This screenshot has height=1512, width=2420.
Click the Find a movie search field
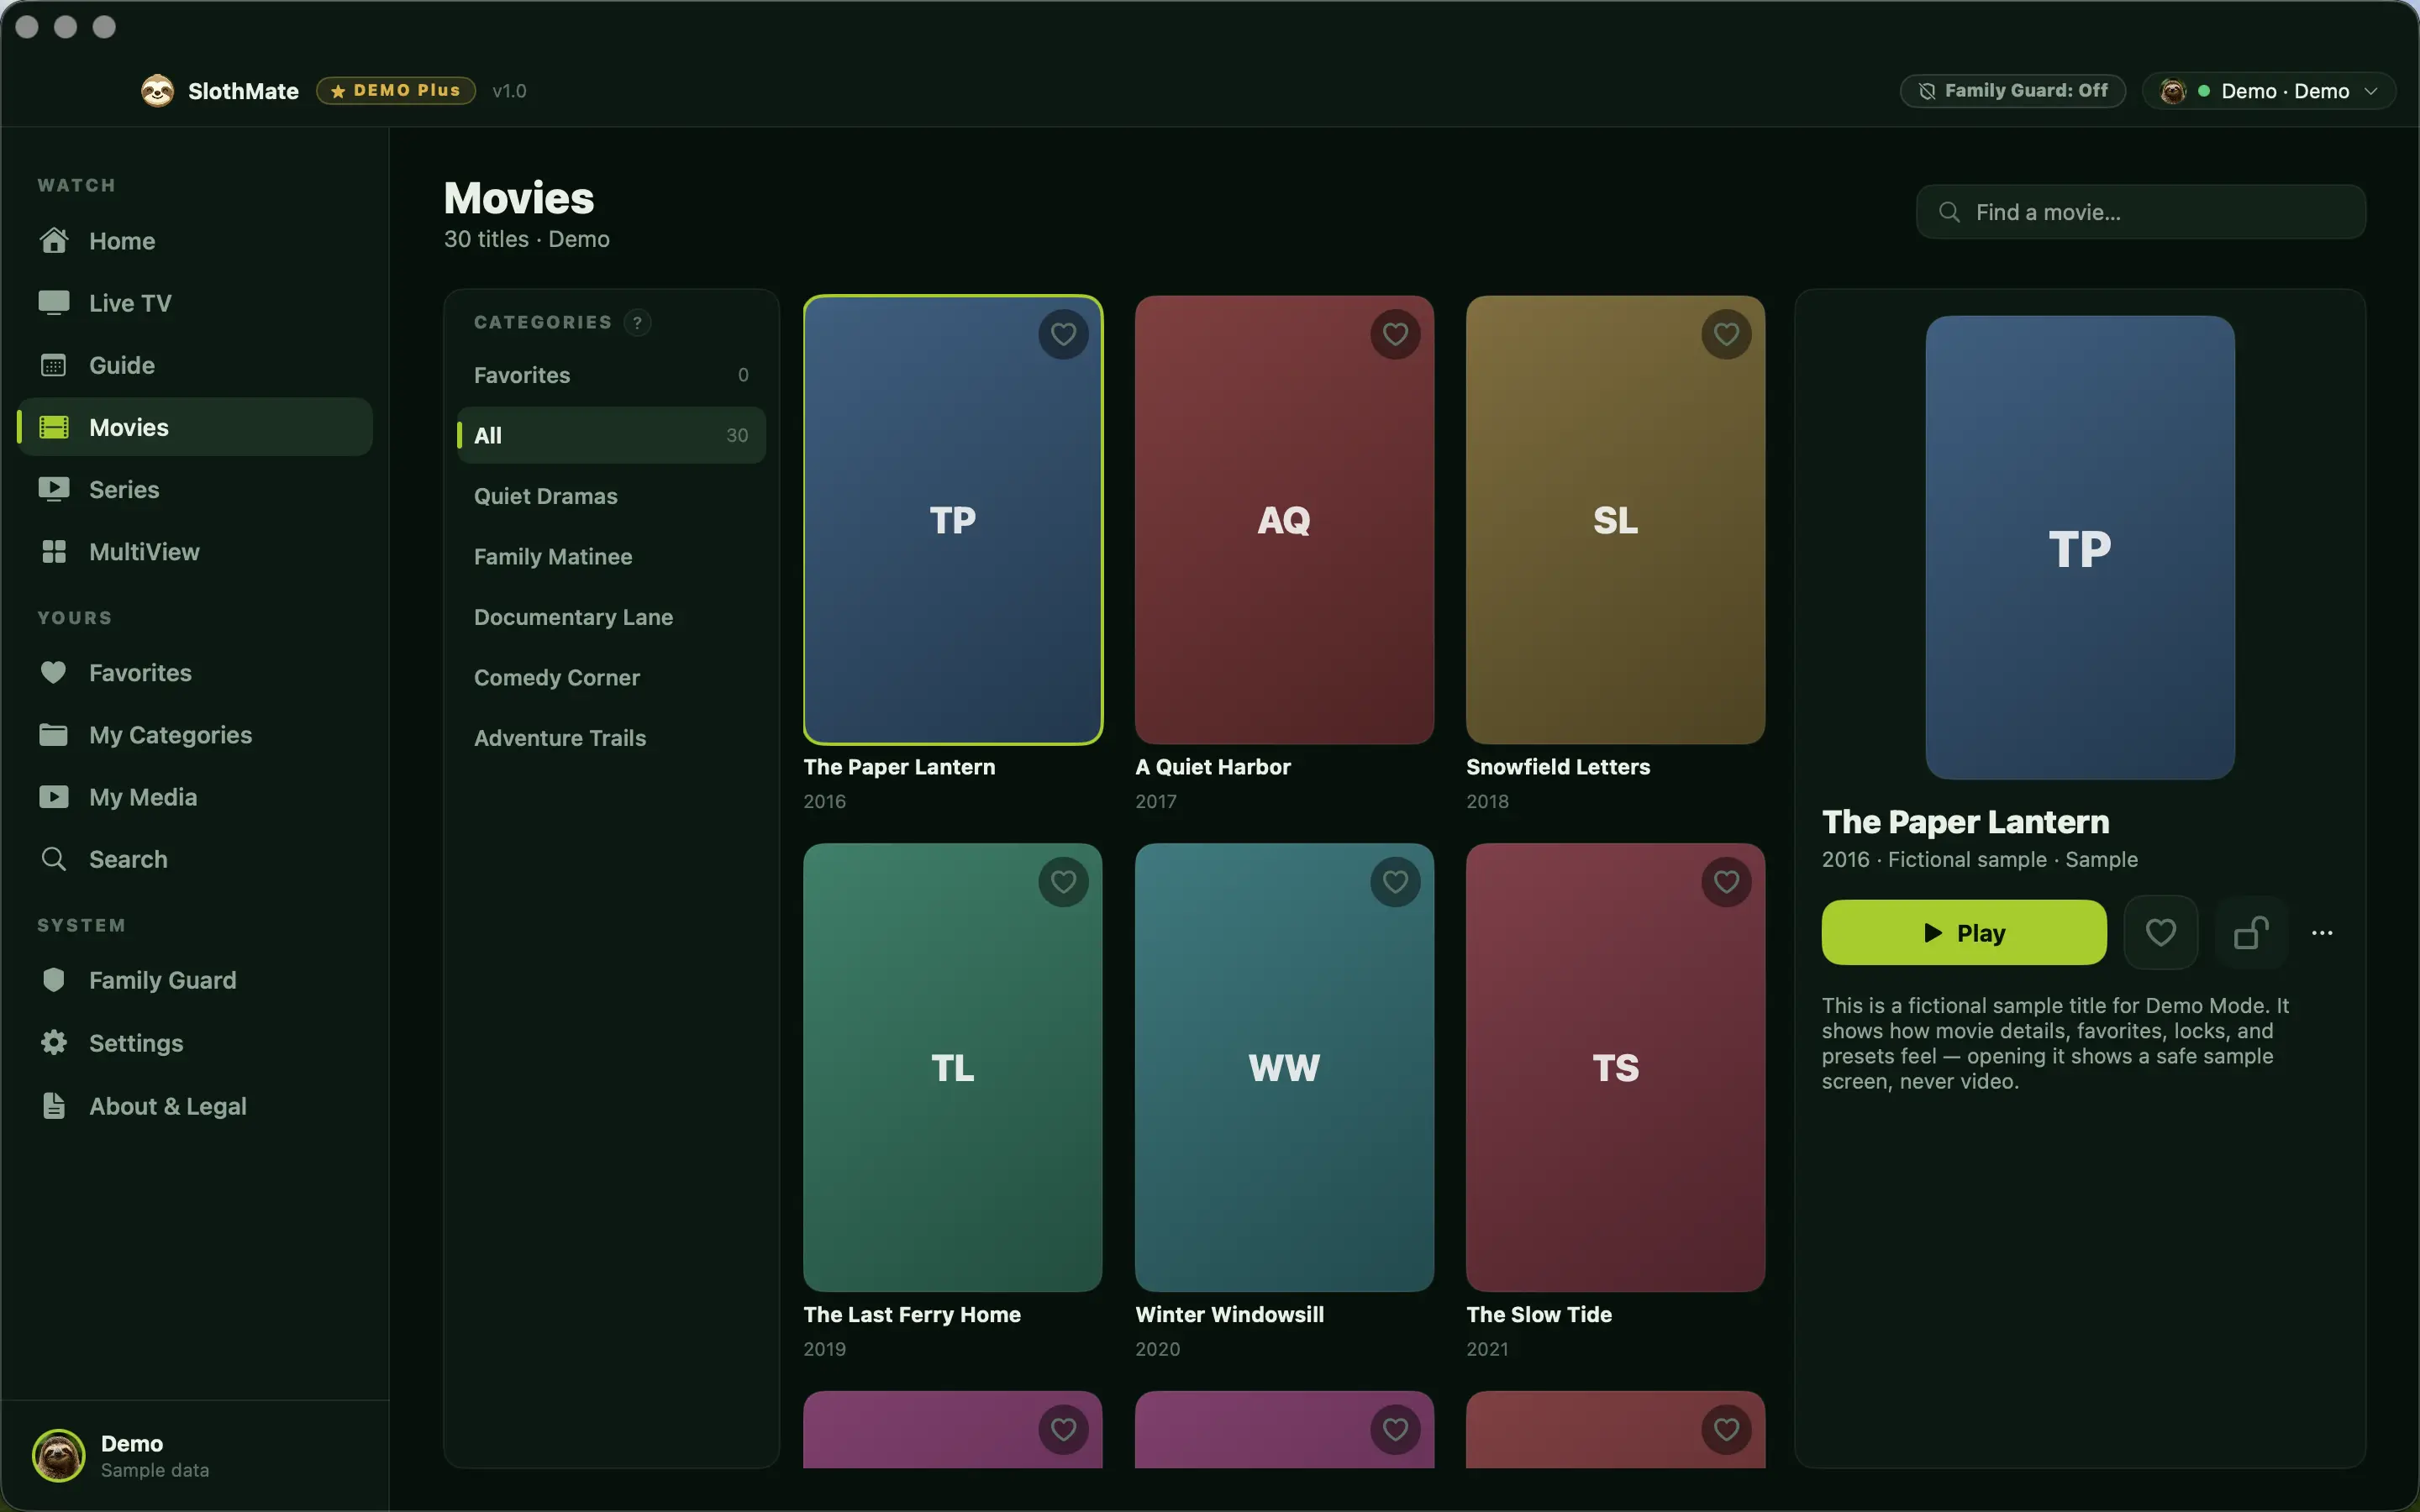(2141, 212)
